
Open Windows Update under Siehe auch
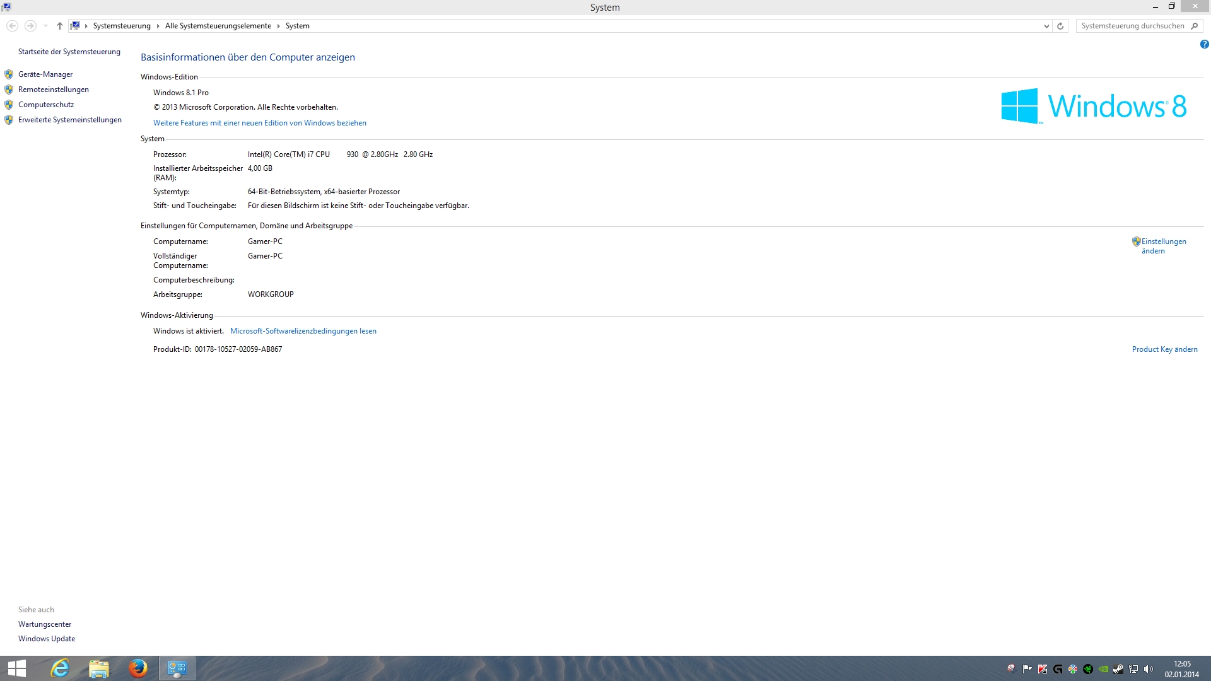tap(47, 639)
